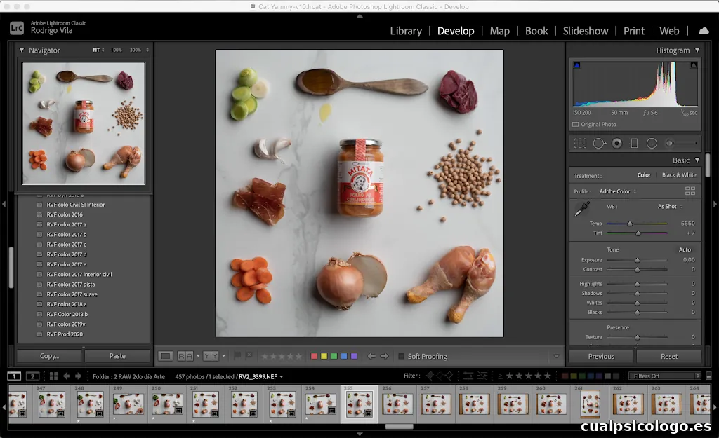Open the Slideshow module
The image size is (719, 438).
tap(586, 31)
